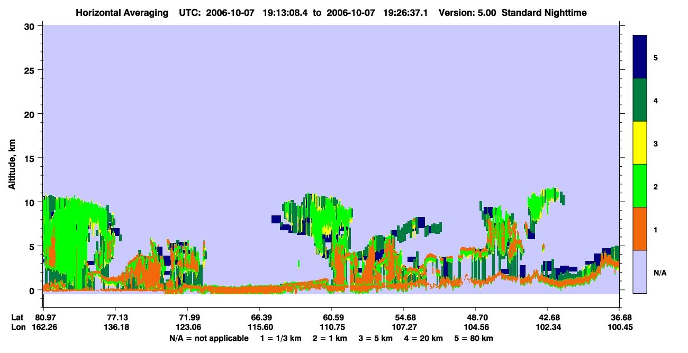Click the '2 = 1 km' legend entry

click(x=329, y=338)
